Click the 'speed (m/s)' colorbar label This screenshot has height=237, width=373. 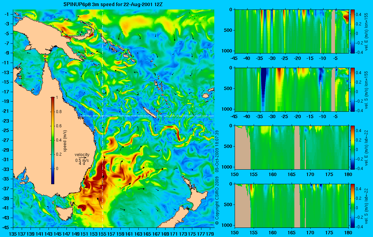pyautogui.click(x=65, y=141)
